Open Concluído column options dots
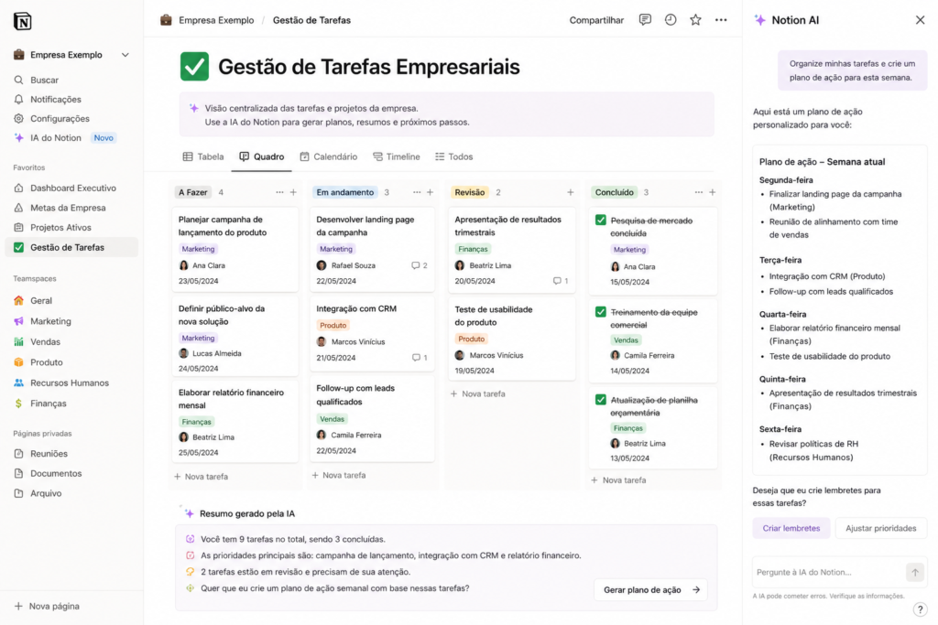The width and height of the screenshot is (938, 625). coord(698,192)
